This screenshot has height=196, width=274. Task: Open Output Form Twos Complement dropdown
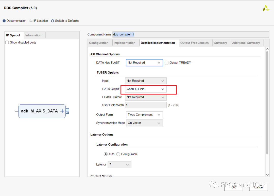[x=144, y=115]
